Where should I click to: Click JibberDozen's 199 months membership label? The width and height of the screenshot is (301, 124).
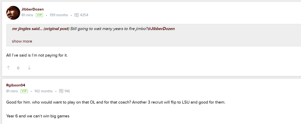pos(59,15)
